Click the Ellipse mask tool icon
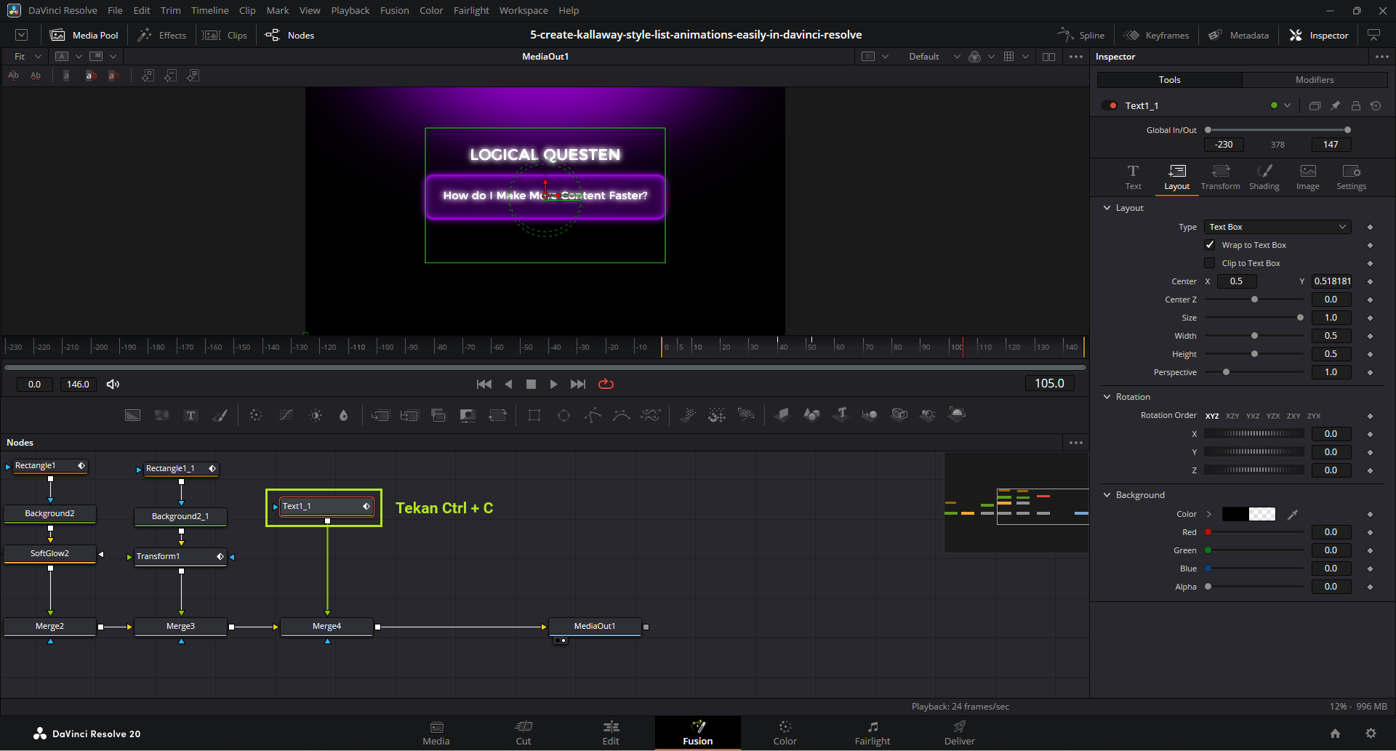1396x751 pixels. (563, 415)
